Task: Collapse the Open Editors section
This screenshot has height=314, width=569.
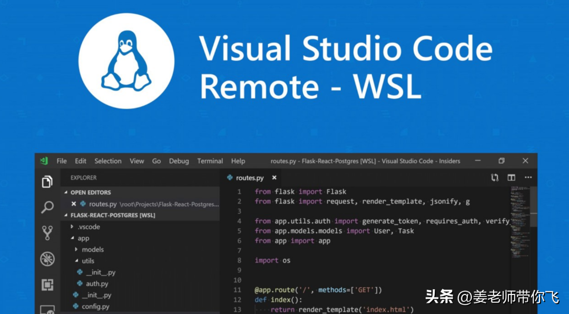Action: click(66, 193)
